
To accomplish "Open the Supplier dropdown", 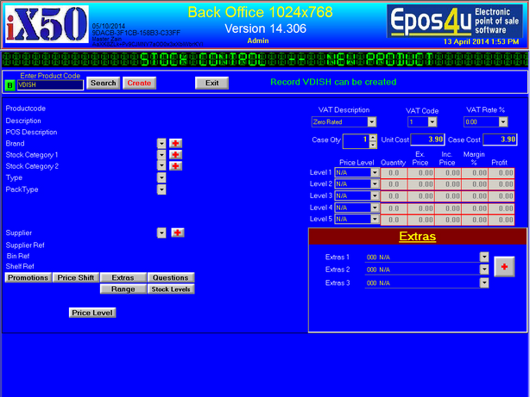I will coord(161,233).
